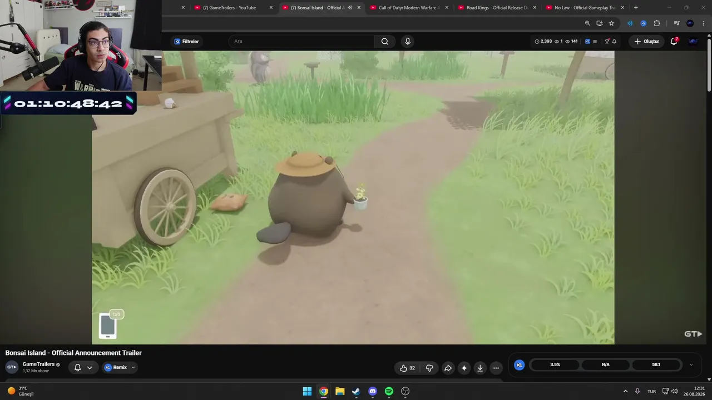Expand the subscription bell dropdown arrow
This screenshot has width=712, height=400.
point(89,367)
